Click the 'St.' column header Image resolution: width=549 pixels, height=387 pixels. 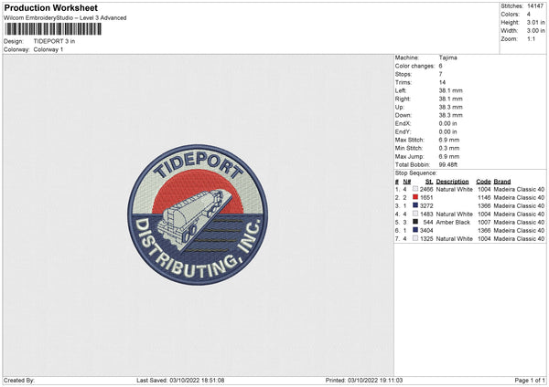[x=429, y=182]
